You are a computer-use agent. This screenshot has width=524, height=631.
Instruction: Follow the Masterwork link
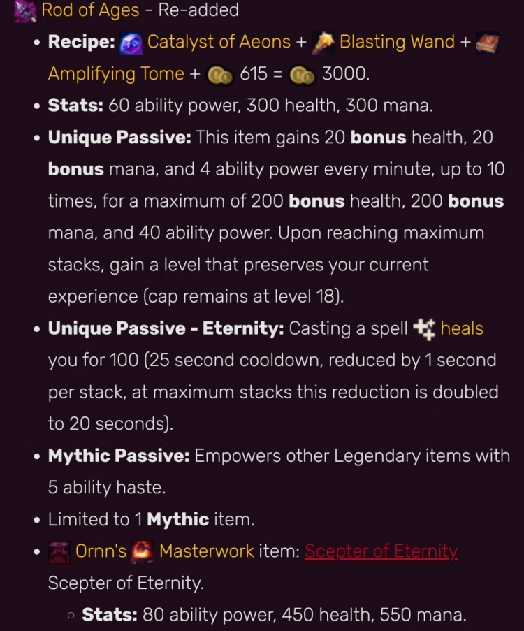coord(206,551)
